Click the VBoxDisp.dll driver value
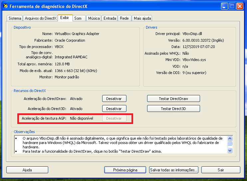The height and width of the screenshot is (181, 247). pyautogui.click(x=192, y=34)
